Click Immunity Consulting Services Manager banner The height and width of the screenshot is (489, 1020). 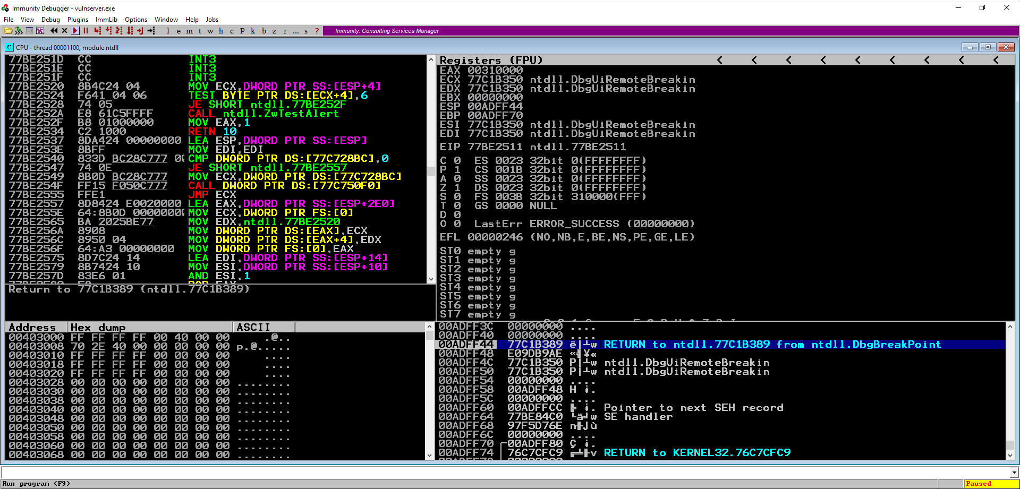387,31
